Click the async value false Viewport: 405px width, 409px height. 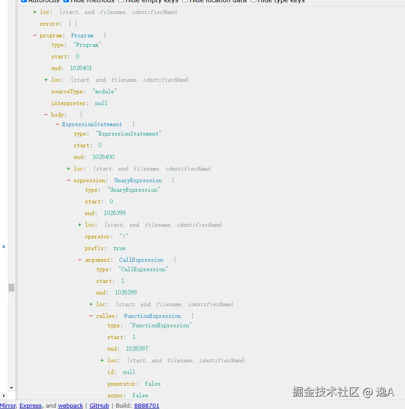click(140, 396)
